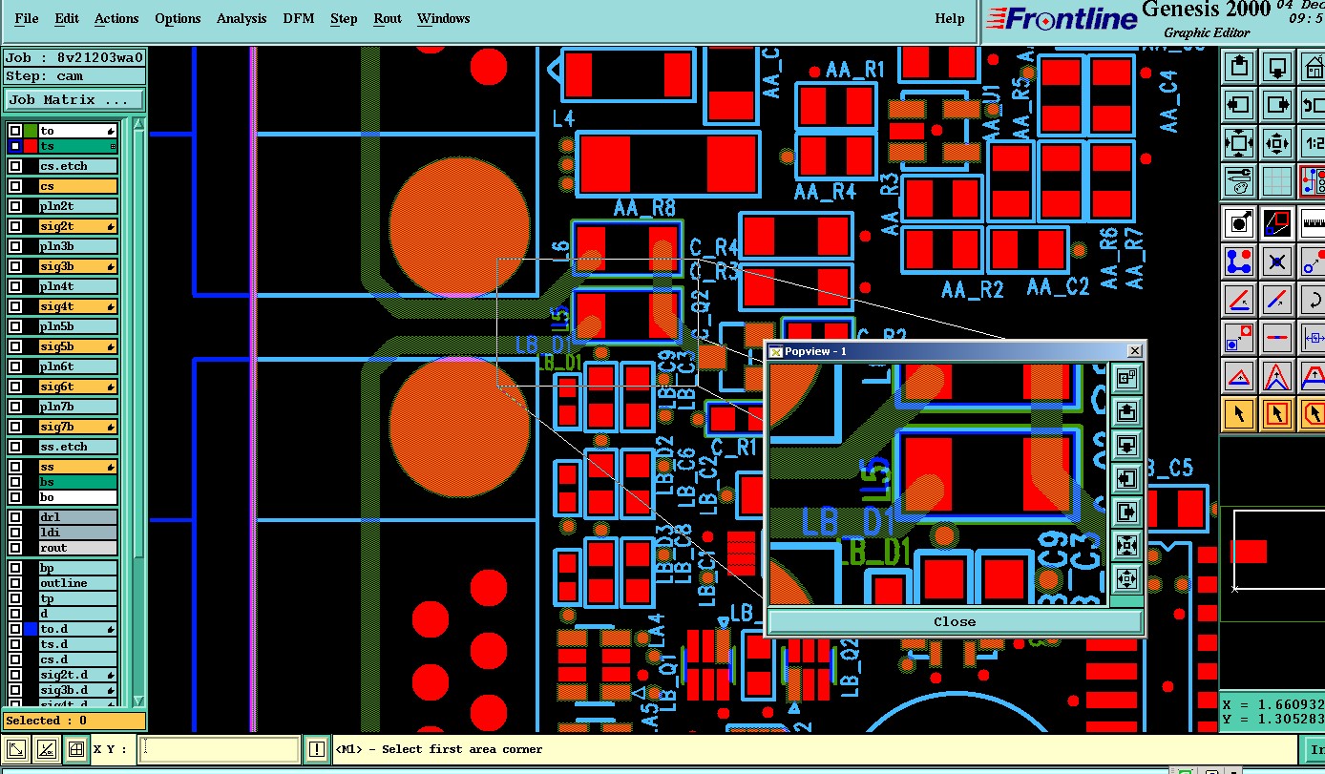
Task: Click the exclamation mark button beside XY field
Action: (x=317, y=749)
